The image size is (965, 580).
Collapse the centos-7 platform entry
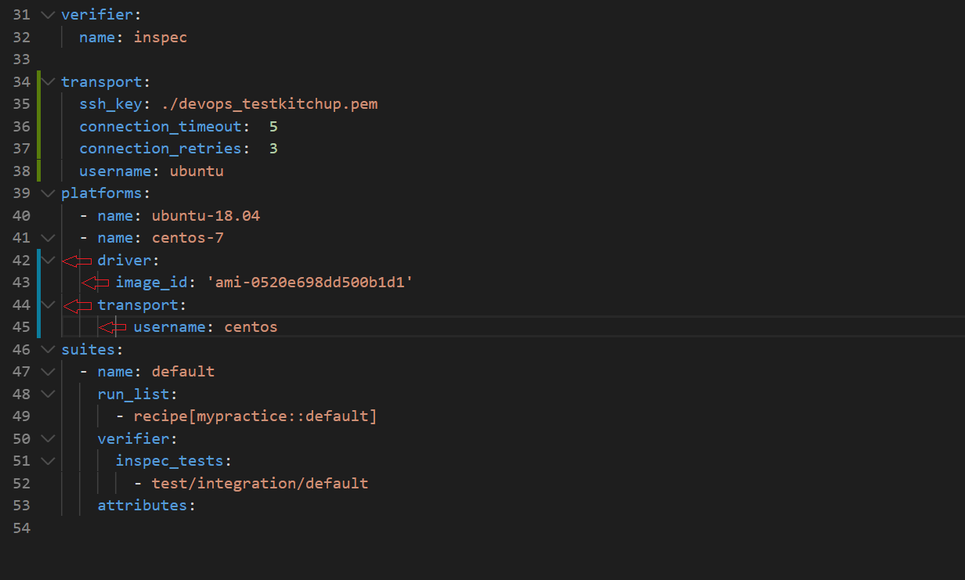click(47, 237)
